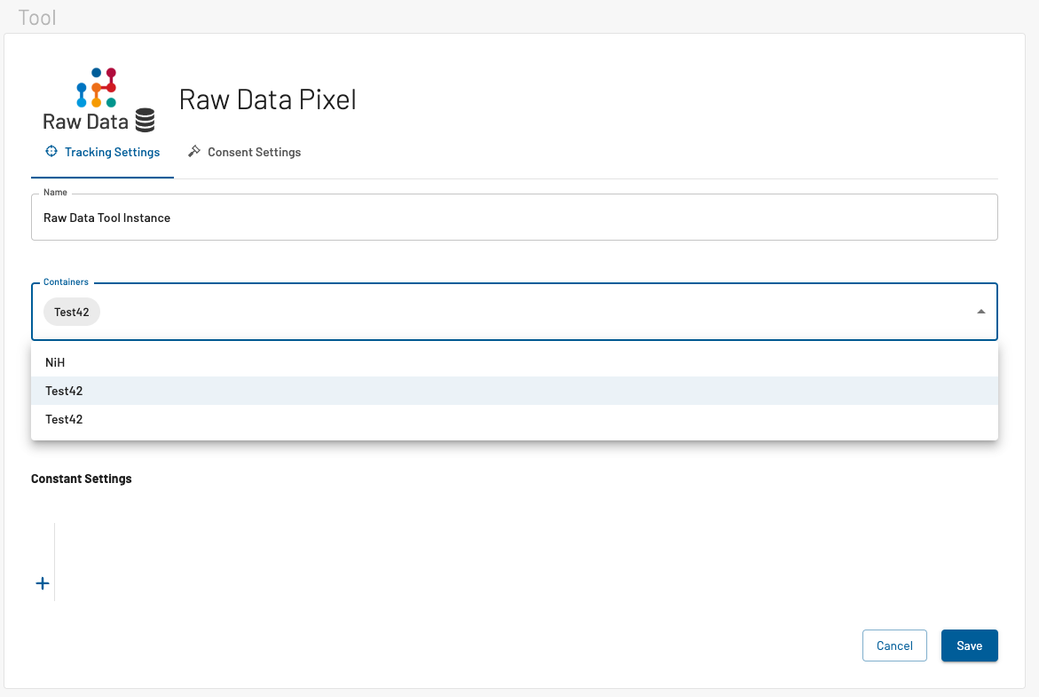Click the plus icon under Constant Settings
Viewport: 1039px width, 697px height.
pos(42,583)
